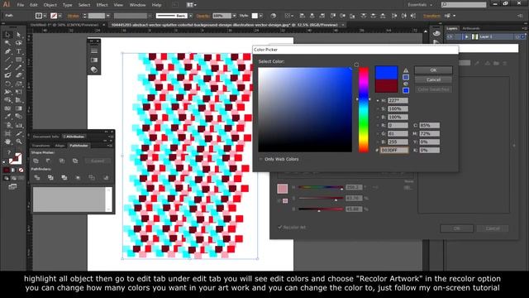The width and height of the screenshot is (529, 298).
Task: Open the Basic brush definition dropdown
Action: (x=191, y=16)
